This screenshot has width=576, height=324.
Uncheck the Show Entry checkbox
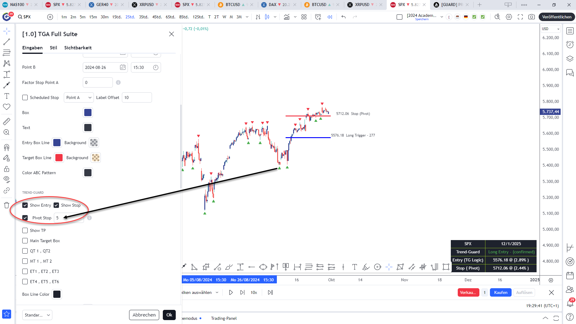coord(25,205)
